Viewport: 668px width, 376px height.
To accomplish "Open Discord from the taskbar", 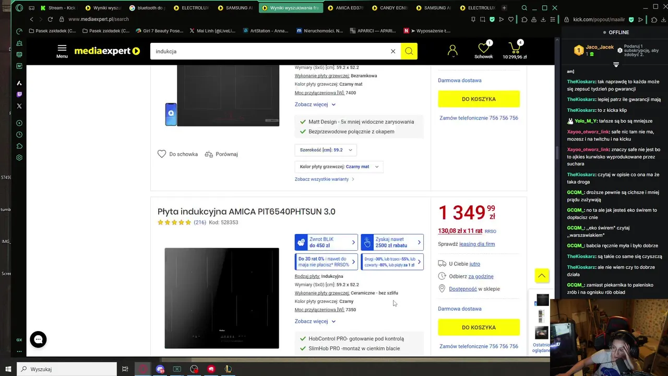I will point(160,369).
